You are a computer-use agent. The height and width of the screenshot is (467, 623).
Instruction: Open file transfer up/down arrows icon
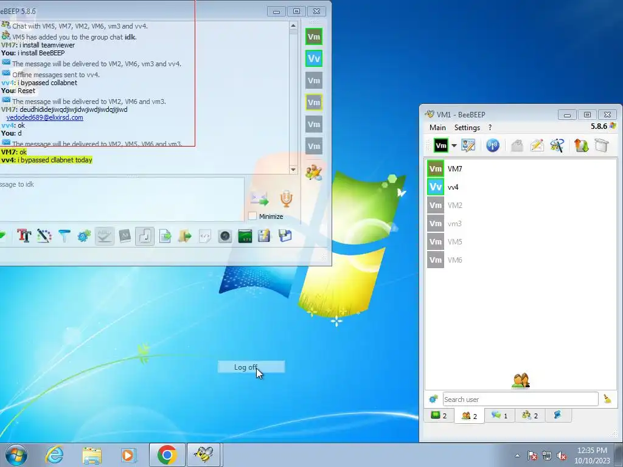pyautogui.click(x=581, y=146)
